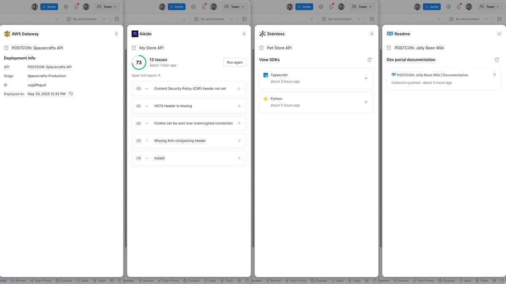The image size is (506, 284).
Task: Expand HSTS header is missing issue chevron
Action: point(239,106)
